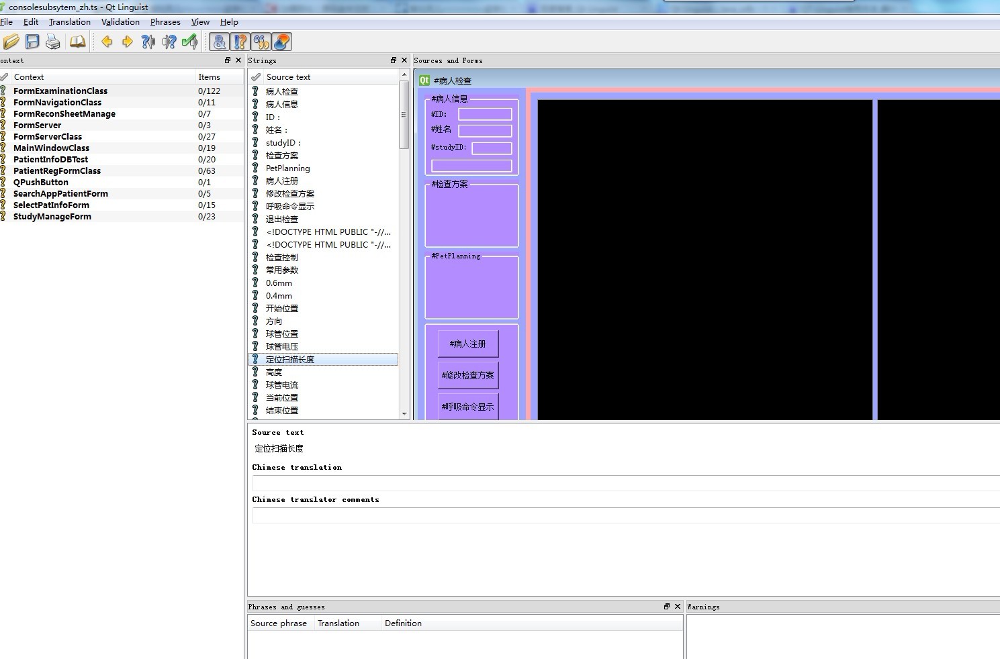Toggle phrase matches validation
Image resolution: width=1000 pixels, height=659 pixels.
click(261, 42)
